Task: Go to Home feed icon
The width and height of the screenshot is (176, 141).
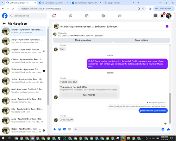Action: pos(54,16)
